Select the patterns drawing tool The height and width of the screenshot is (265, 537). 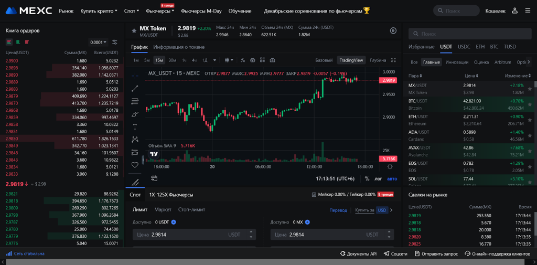pos(135,139)
